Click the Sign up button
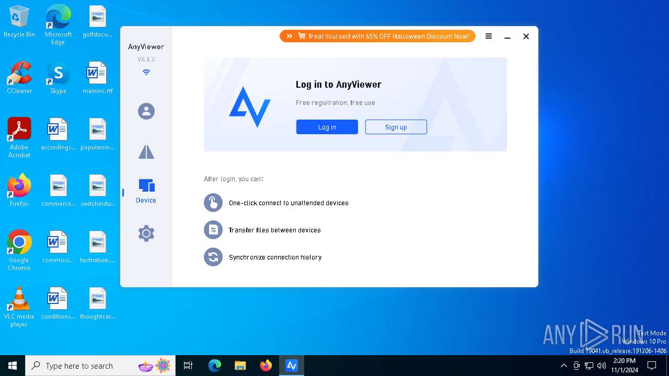 396,127
